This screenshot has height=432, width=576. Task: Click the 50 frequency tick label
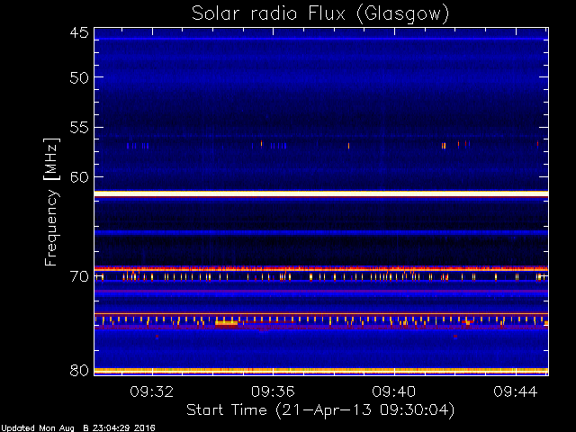[79, 78]
